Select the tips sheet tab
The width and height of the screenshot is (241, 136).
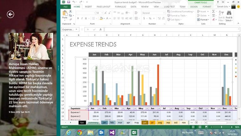82,123
